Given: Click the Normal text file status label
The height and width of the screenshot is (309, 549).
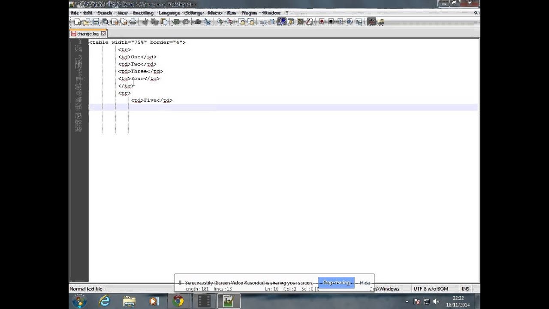Looking at the screenshot, I should (86, 289).
